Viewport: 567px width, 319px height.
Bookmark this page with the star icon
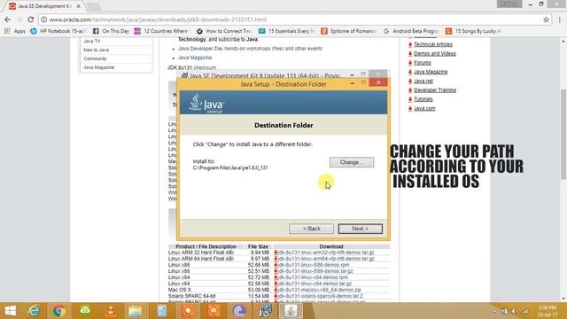click(x=546, y=19)
